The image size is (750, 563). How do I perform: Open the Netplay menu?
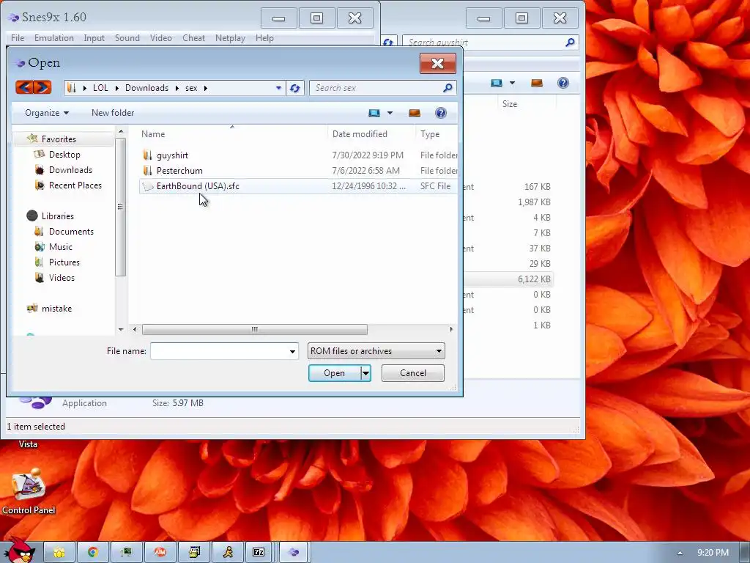pos(230,38)
